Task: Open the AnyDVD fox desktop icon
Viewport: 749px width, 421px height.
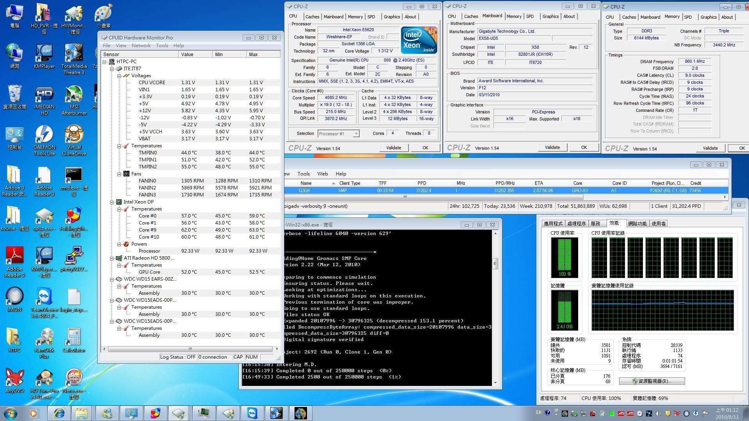Action: point(14,380)
